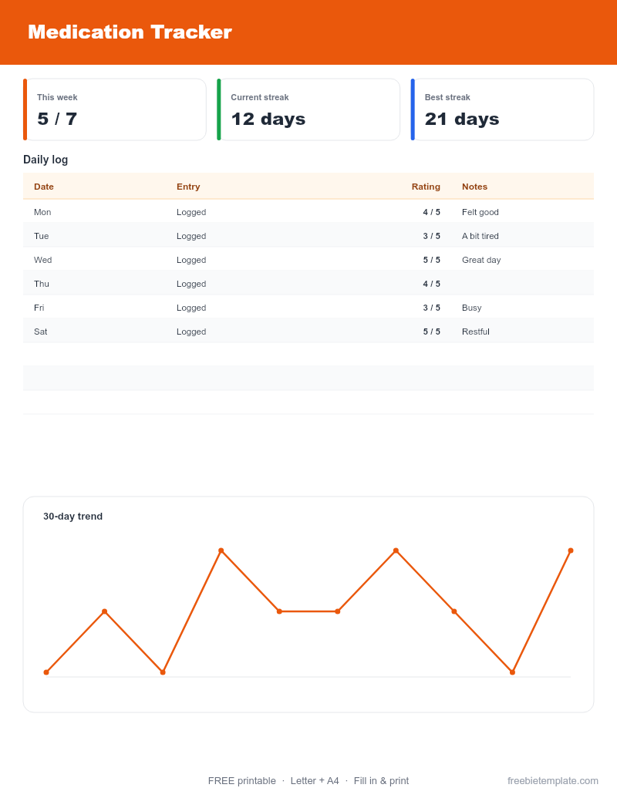The height and width of the screenshot is (798, 617).
Task: Select the Best streak 21 days card
Action: (x=502, y=109)
